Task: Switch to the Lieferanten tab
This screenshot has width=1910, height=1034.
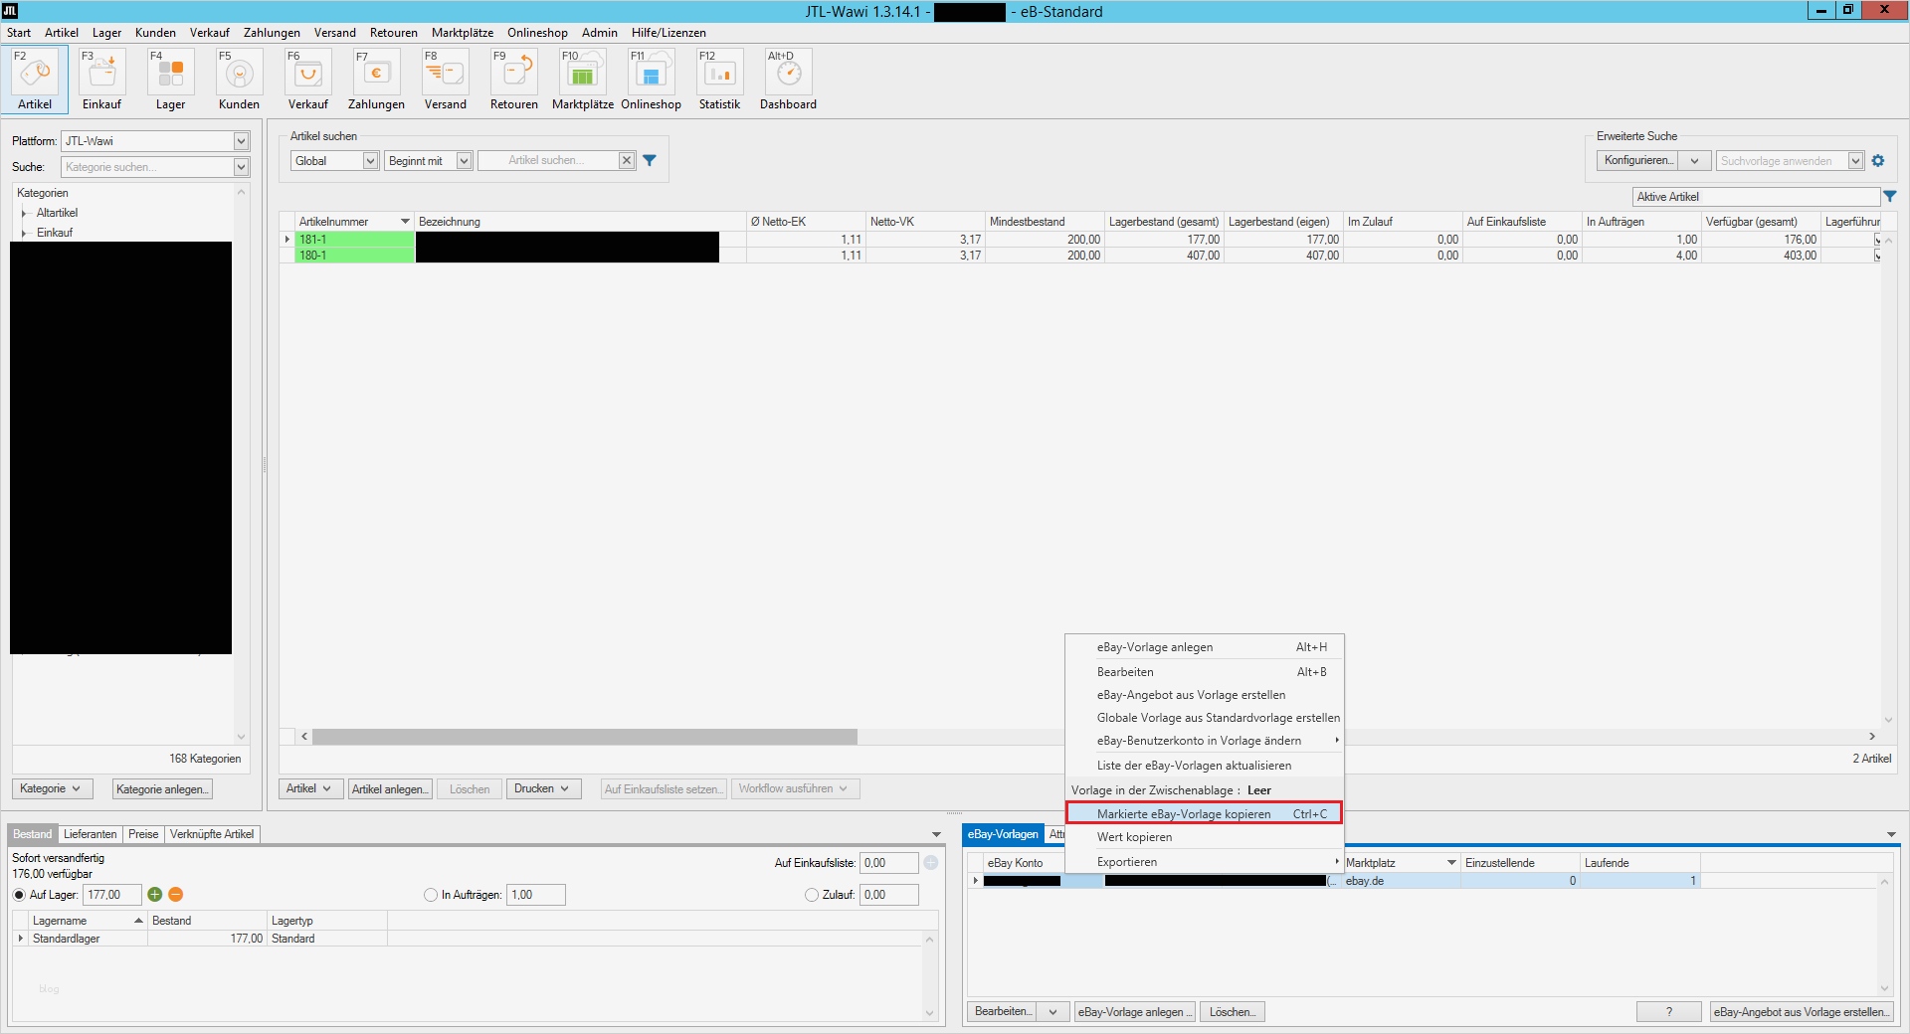Action: (x=90, y=834)
